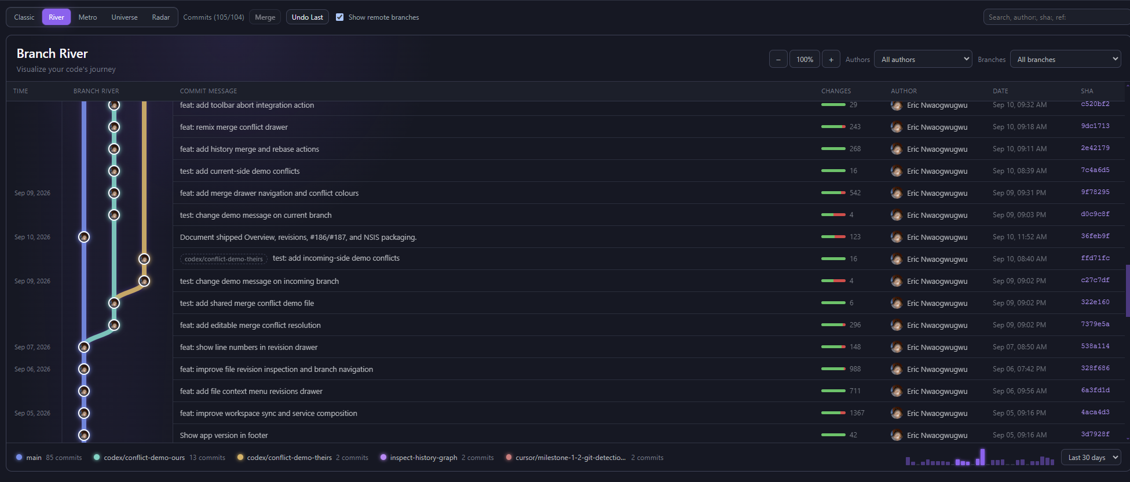Open commit SHA 9f78295 link
Viewport: 1130px width, 482px height.
click(x=1095, y=192)
